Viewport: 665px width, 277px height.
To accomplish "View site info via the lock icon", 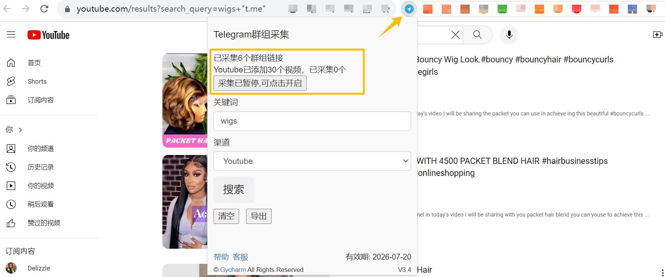I will point(67,9).
